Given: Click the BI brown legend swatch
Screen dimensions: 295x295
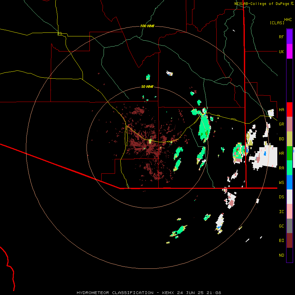Looking at the screenshot, I should (x=289, y=241).
